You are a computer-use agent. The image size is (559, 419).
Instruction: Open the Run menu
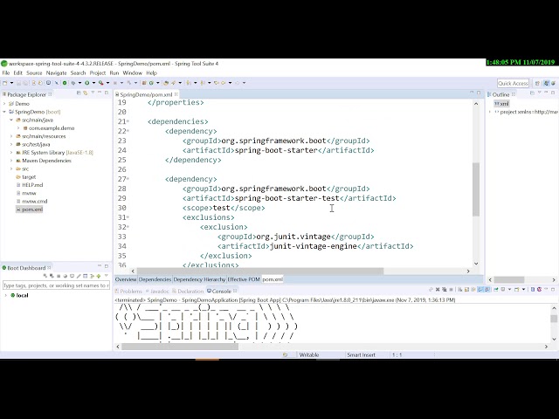114,73
